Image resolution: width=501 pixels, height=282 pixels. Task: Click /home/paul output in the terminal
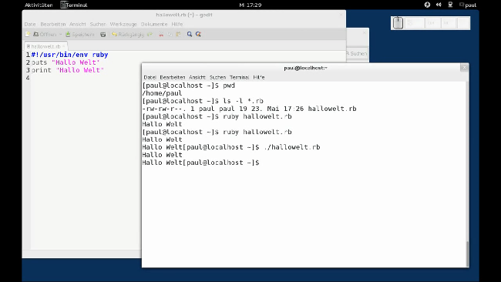[x=162, y=93]
